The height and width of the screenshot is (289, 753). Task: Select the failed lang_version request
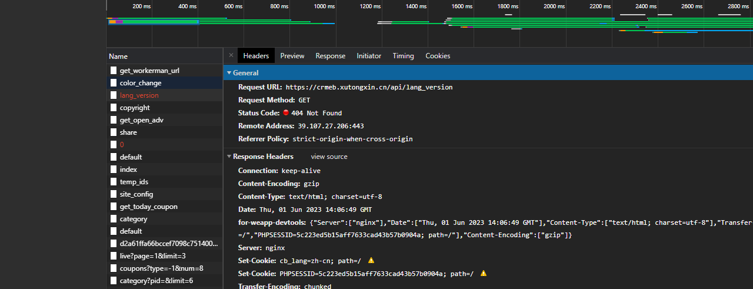tap(165, 95)
